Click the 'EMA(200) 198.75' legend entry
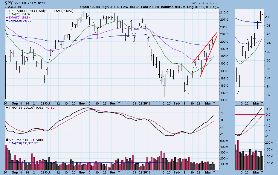Viewport: 278px width, 175px height. [x=20, y=21]
